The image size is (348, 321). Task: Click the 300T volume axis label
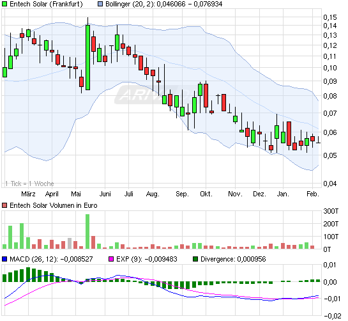(331, 211)
